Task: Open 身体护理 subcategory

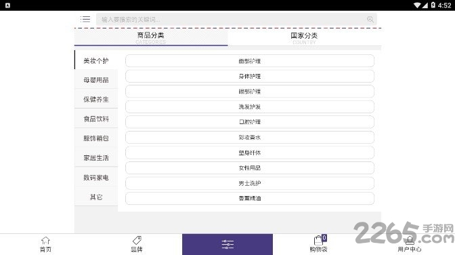Action: 250,76
